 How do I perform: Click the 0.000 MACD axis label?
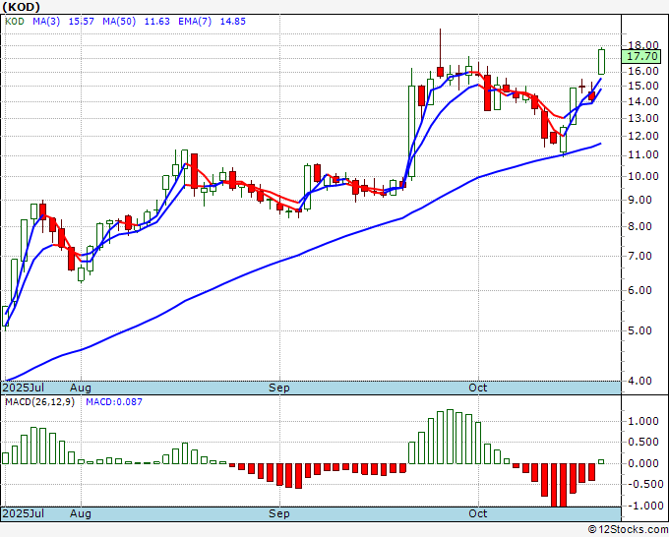click(x=643, y=463)
